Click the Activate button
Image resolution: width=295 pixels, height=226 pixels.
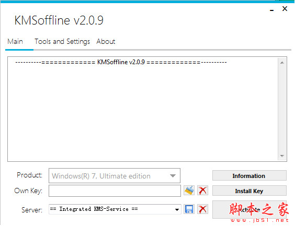(x=249, y=209)
